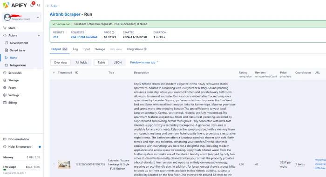Screen dimensions: 326x177
Task: Open Settings in the sidebar
Action: 14,95
